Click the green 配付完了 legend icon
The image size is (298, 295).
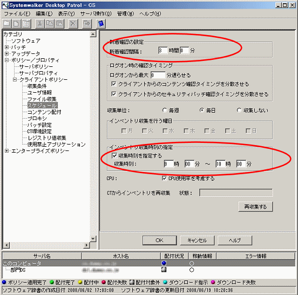coord(52,282)
